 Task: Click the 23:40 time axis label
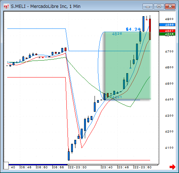107,167
